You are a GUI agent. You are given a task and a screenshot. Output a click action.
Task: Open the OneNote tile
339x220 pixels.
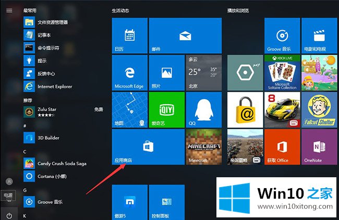point(319,147)
